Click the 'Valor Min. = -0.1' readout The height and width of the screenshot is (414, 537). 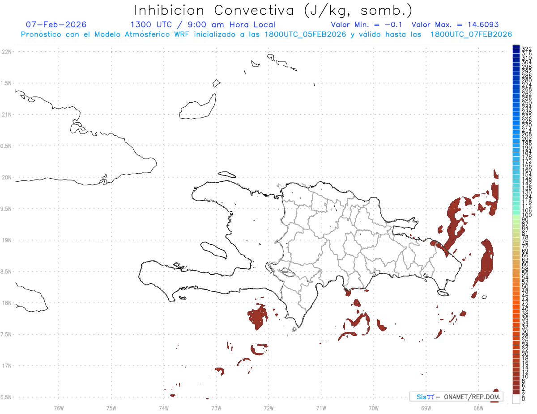point(367,25)
